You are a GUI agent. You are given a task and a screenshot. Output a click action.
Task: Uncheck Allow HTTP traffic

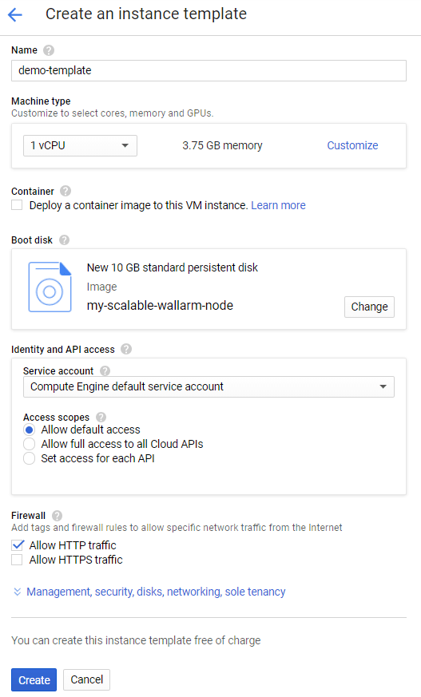click(18, 545)
